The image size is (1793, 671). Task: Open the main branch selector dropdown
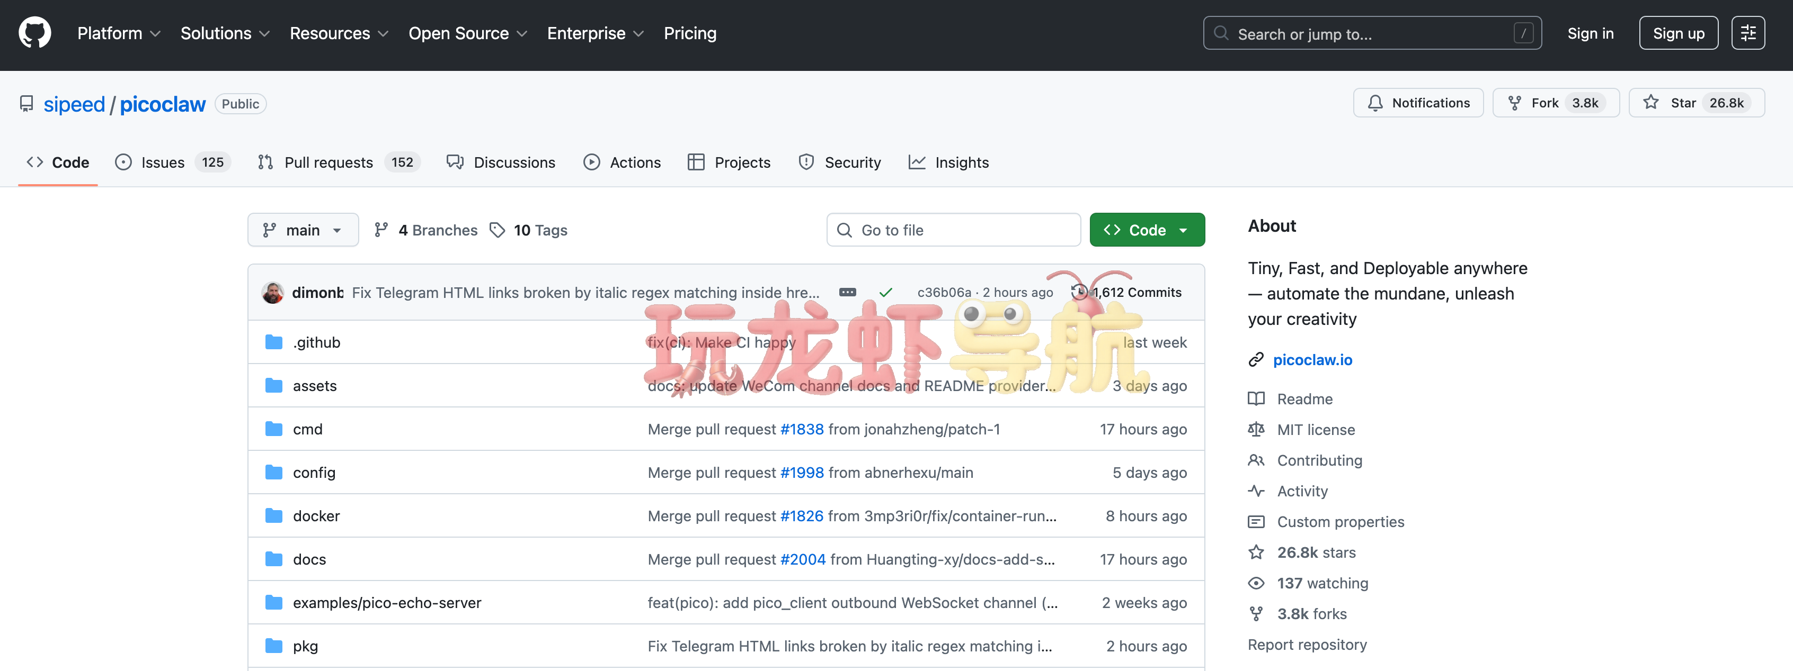[x=303, y=230]
